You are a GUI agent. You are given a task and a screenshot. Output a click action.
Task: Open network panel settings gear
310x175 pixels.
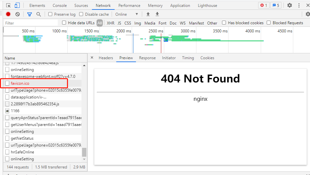pyautogui.click(x=308, y=14)
